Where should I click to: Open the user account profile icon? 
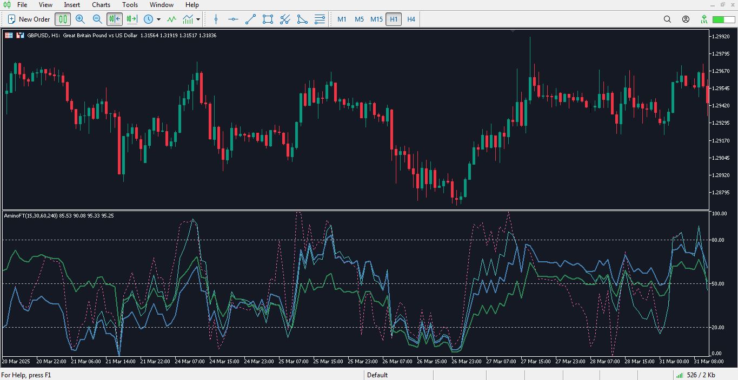pos(686,19)
